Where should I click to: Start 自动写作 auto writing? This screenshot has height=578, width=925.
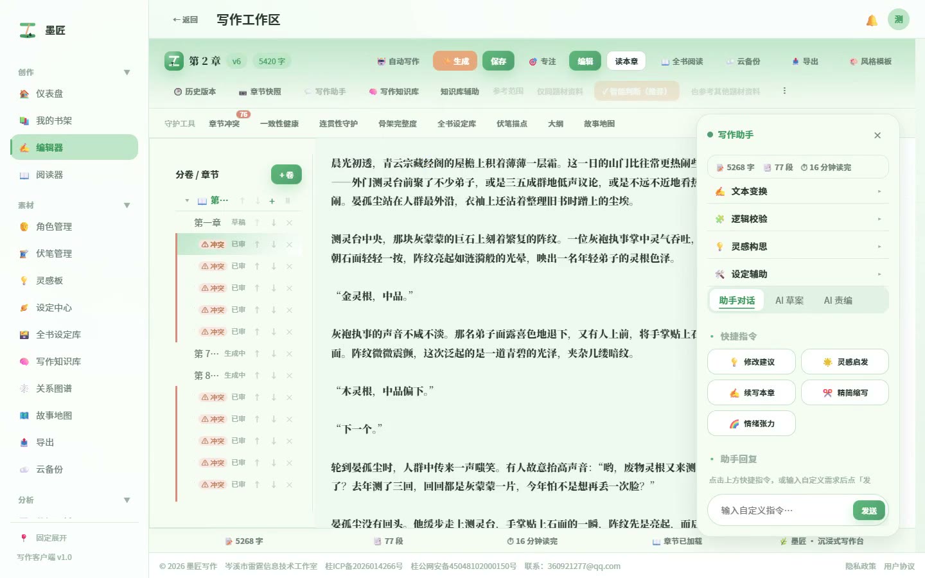point(398,62)
